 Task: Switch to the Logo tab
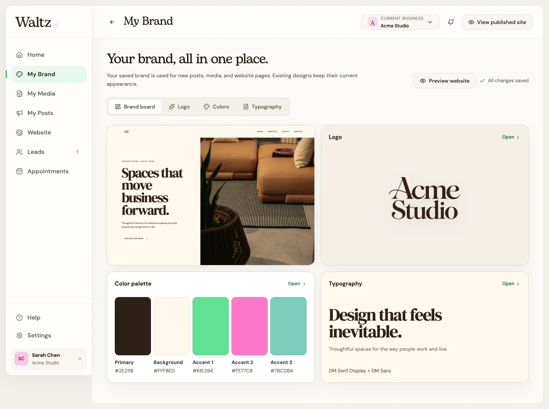(x=179, y=107)
